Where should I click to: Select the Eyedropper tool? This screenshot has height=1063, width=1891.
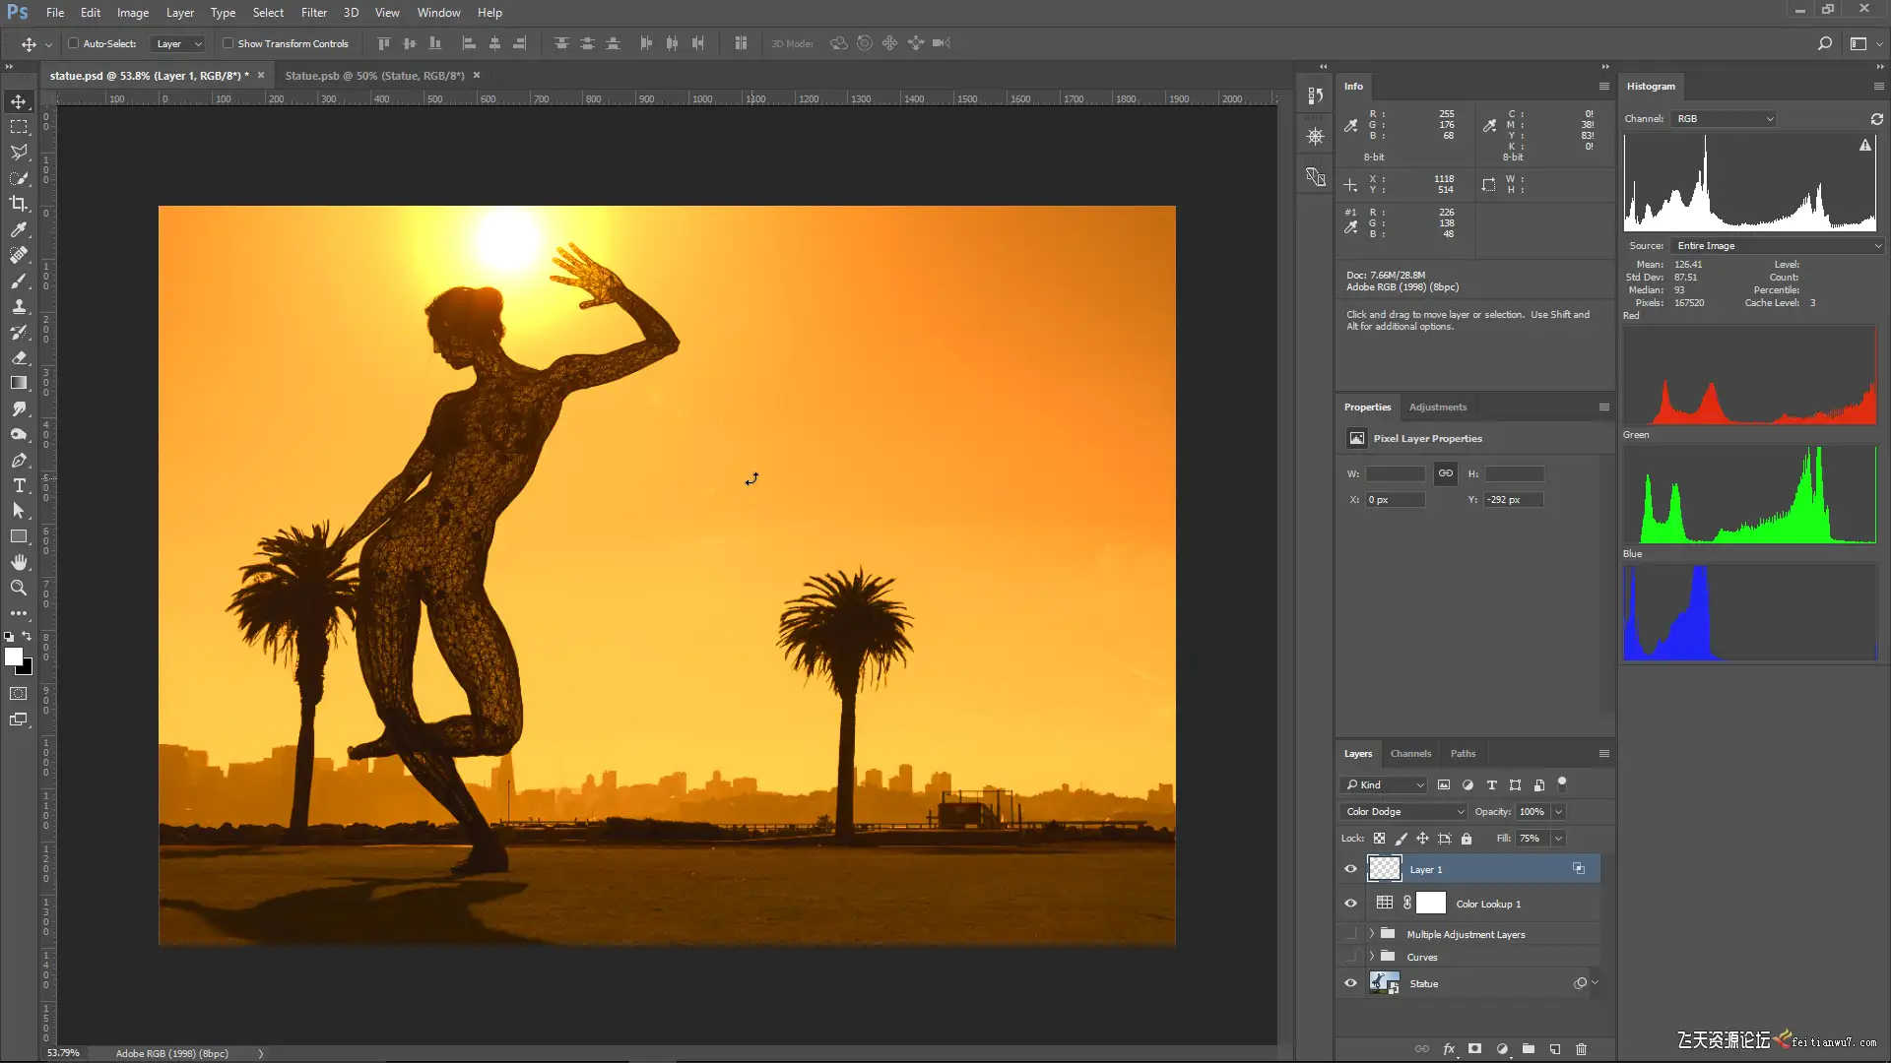coord(19,229)
